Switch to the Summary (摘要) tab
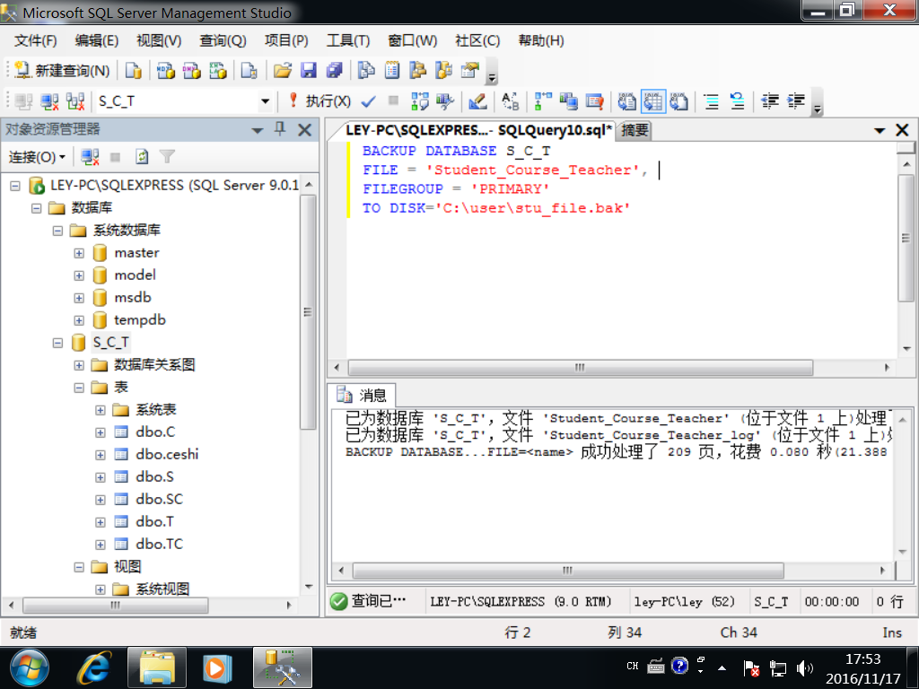The width and height of the screenshot is (919, 689). point(635,130)
